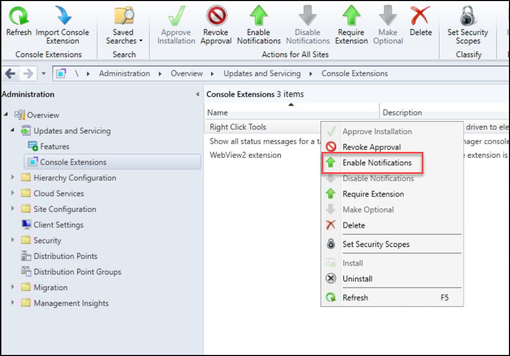Click Enable Notifications in the ribbon
This screenshot has height=356, width=510.
tap(258, 25)
